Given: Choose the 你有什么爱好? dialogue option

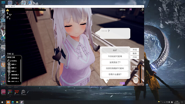Looking at the screenshot, I should point(115,75).
